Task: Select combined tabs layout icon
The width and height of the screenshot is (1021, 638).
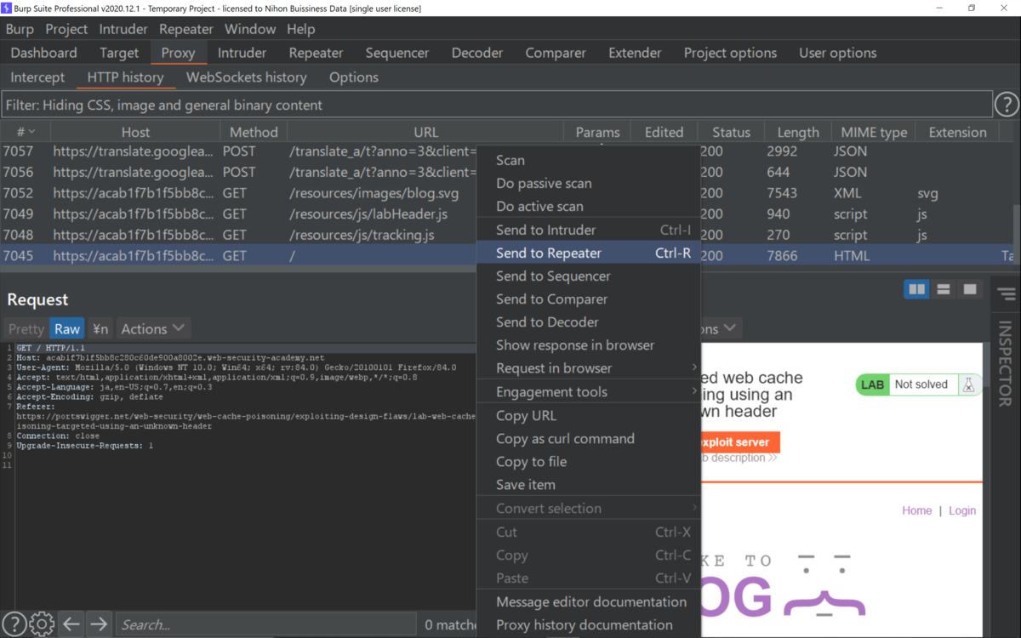Action: (x=970, y=289)
